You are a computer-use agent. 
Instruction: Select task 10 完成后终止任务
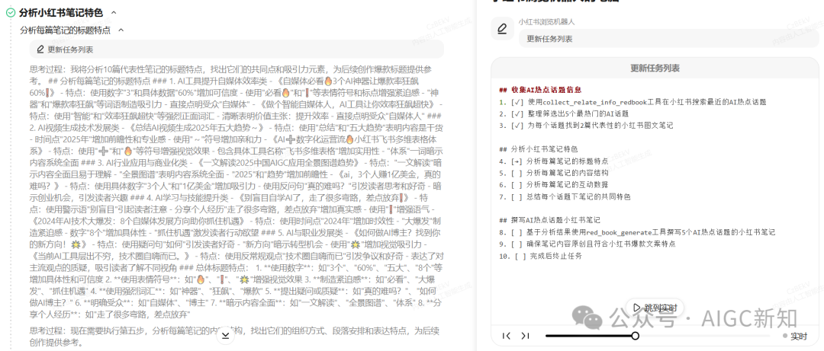pyautogui.click(x=541, y=256)
